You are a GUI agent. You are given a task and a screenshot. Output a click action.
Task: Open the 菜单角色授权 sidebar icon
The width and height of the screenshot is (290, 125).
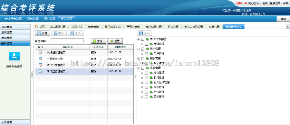(14, 57)
